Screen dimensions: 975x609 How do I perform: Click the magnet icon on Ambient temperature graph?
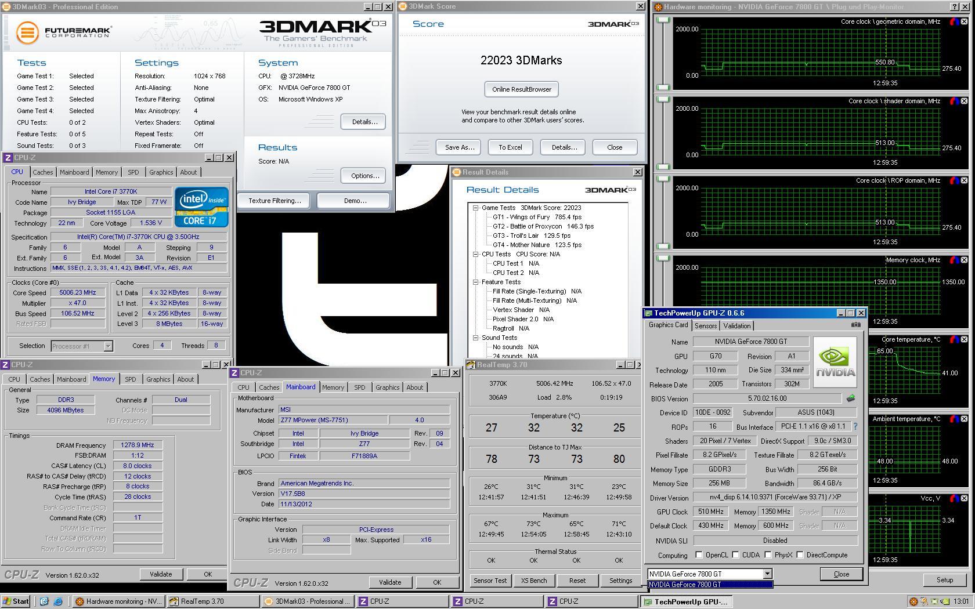(954, 419)
